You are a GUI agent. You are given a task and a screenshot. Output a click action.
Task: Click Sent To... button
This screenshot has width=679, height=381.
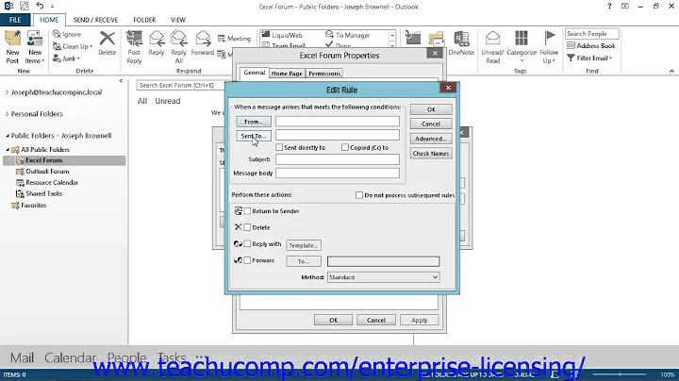click(254, 136)
